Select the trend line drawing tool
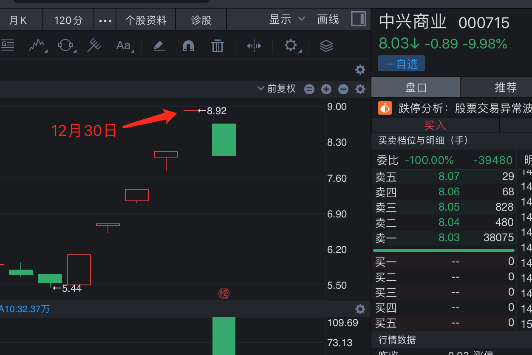This screenshot has height=355, width=532. click(37, 45)
